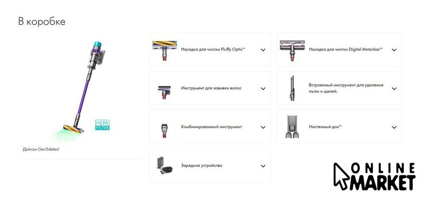Click the Fluffy Optic cleaner head image
The image size is (422, 206).
tap(164, 50)
